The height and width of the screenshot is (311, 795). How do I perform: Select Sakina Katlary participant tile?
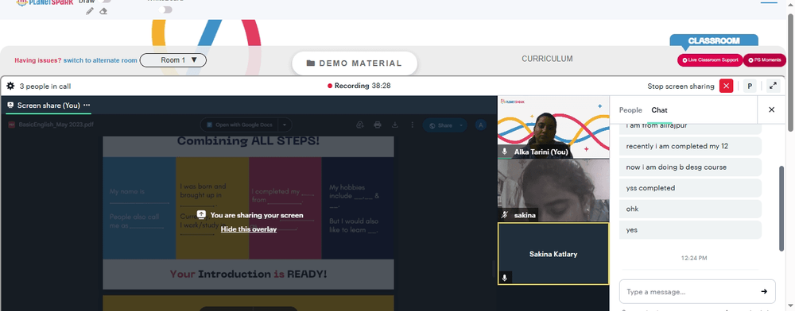click(553, 254)
